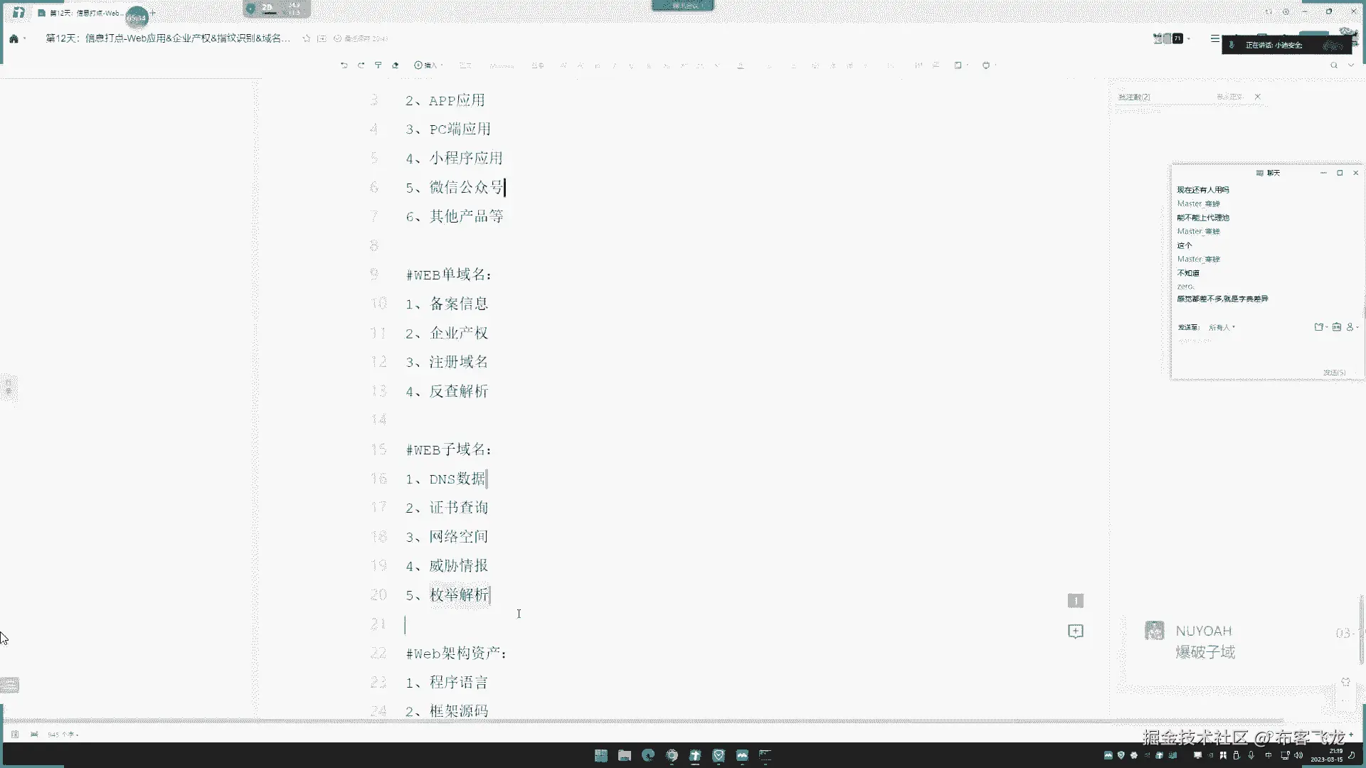Star this document as favorite

click(307, 38)
